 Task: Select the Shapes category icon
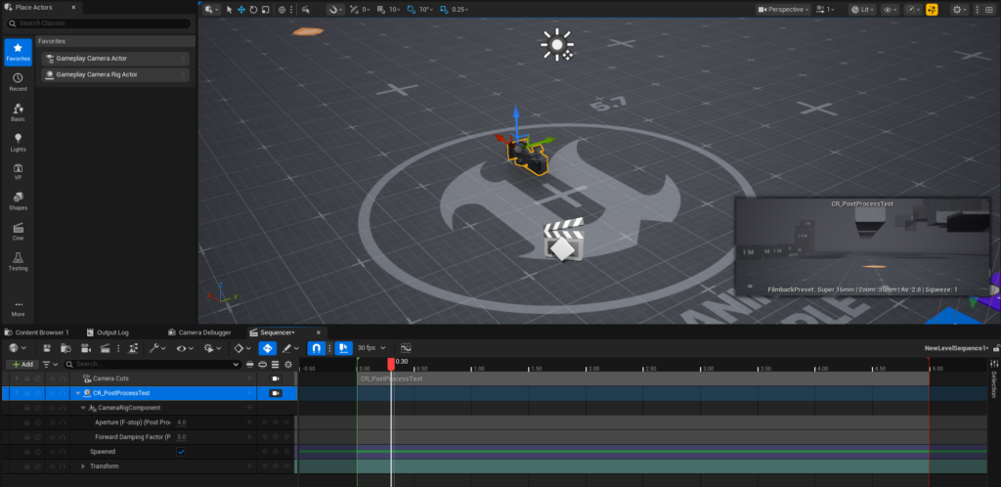click(x=18, y=200)
